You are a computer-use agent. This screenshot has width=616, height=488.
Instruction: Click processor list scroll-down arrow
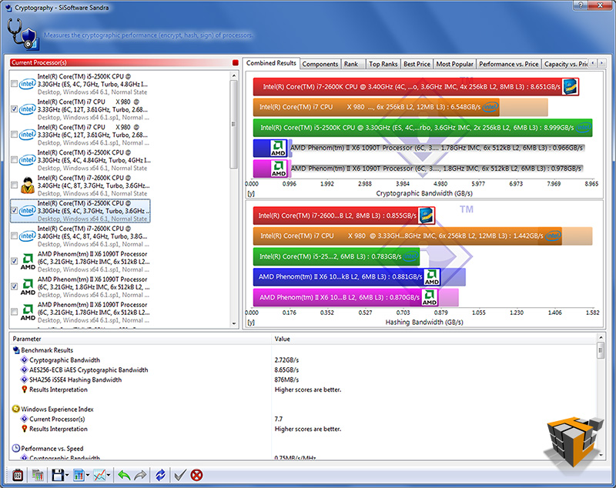234,324
